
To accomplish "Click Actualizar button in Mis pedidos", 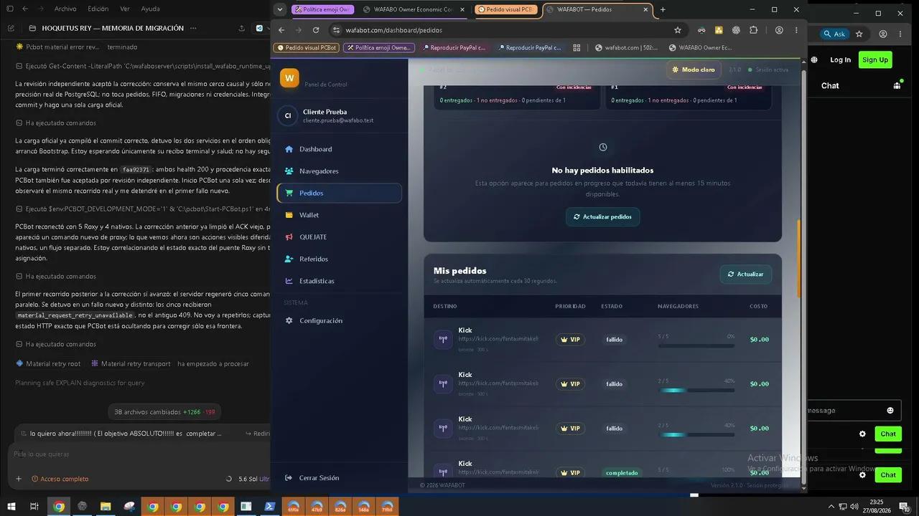I will pyautogui.click(x=745, y=274).
